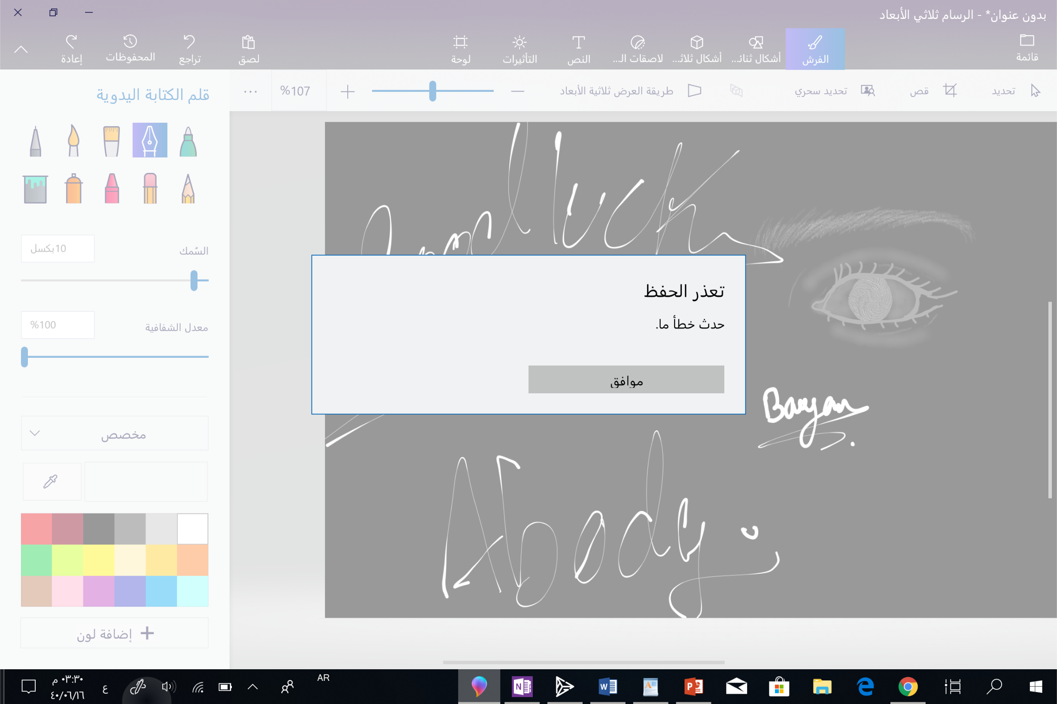Select the eraser tool

click(x=150, y=188)
